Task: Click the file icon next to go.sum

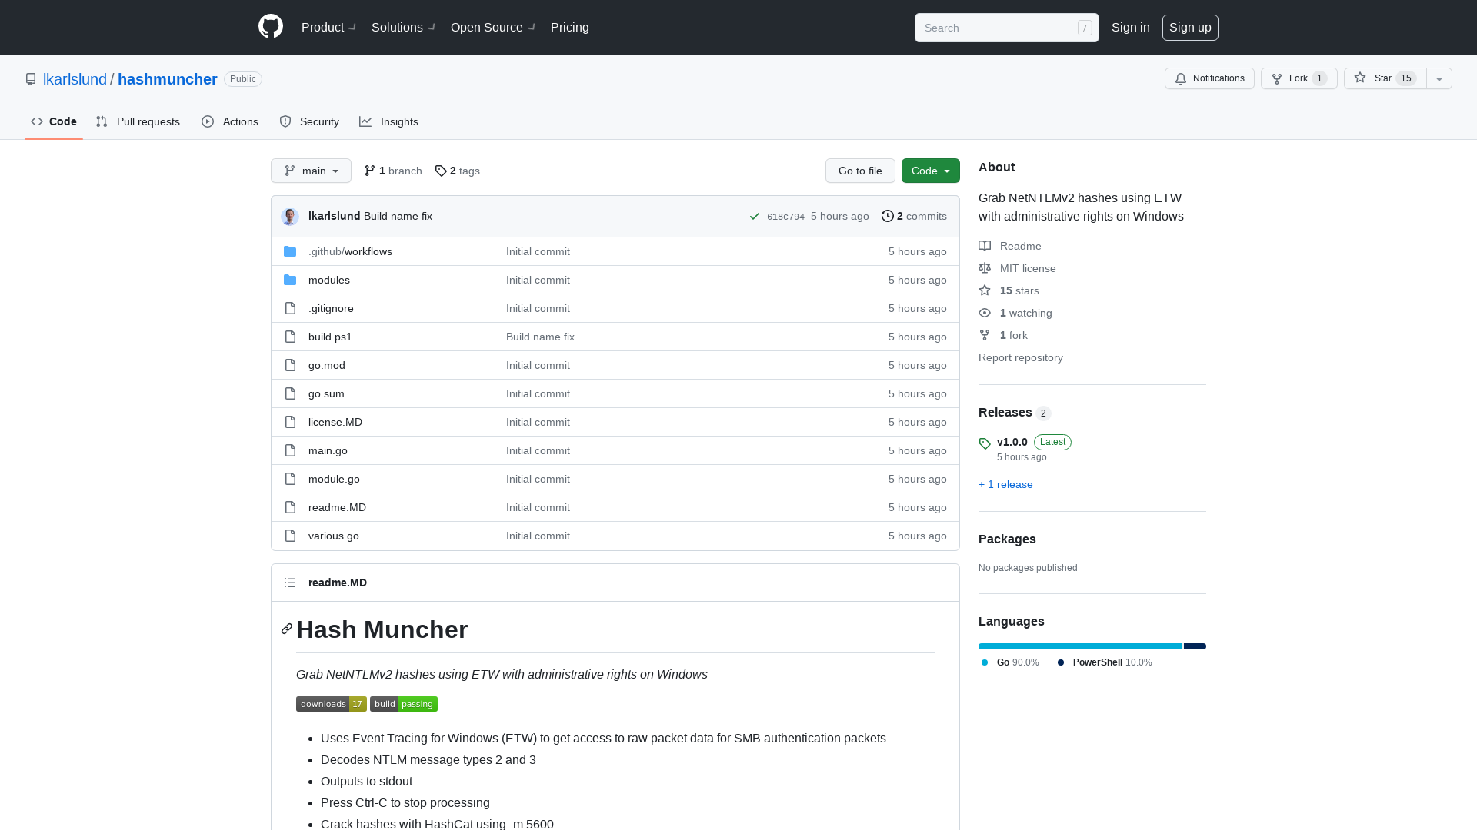Action: pos(290,394)
